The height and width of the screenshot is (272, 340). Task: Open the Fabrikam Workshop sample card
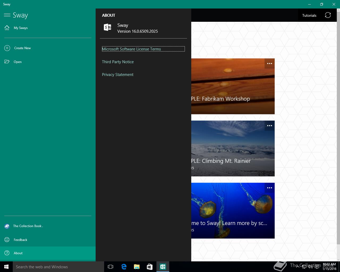pyautogui.click(x=233, y=86)
